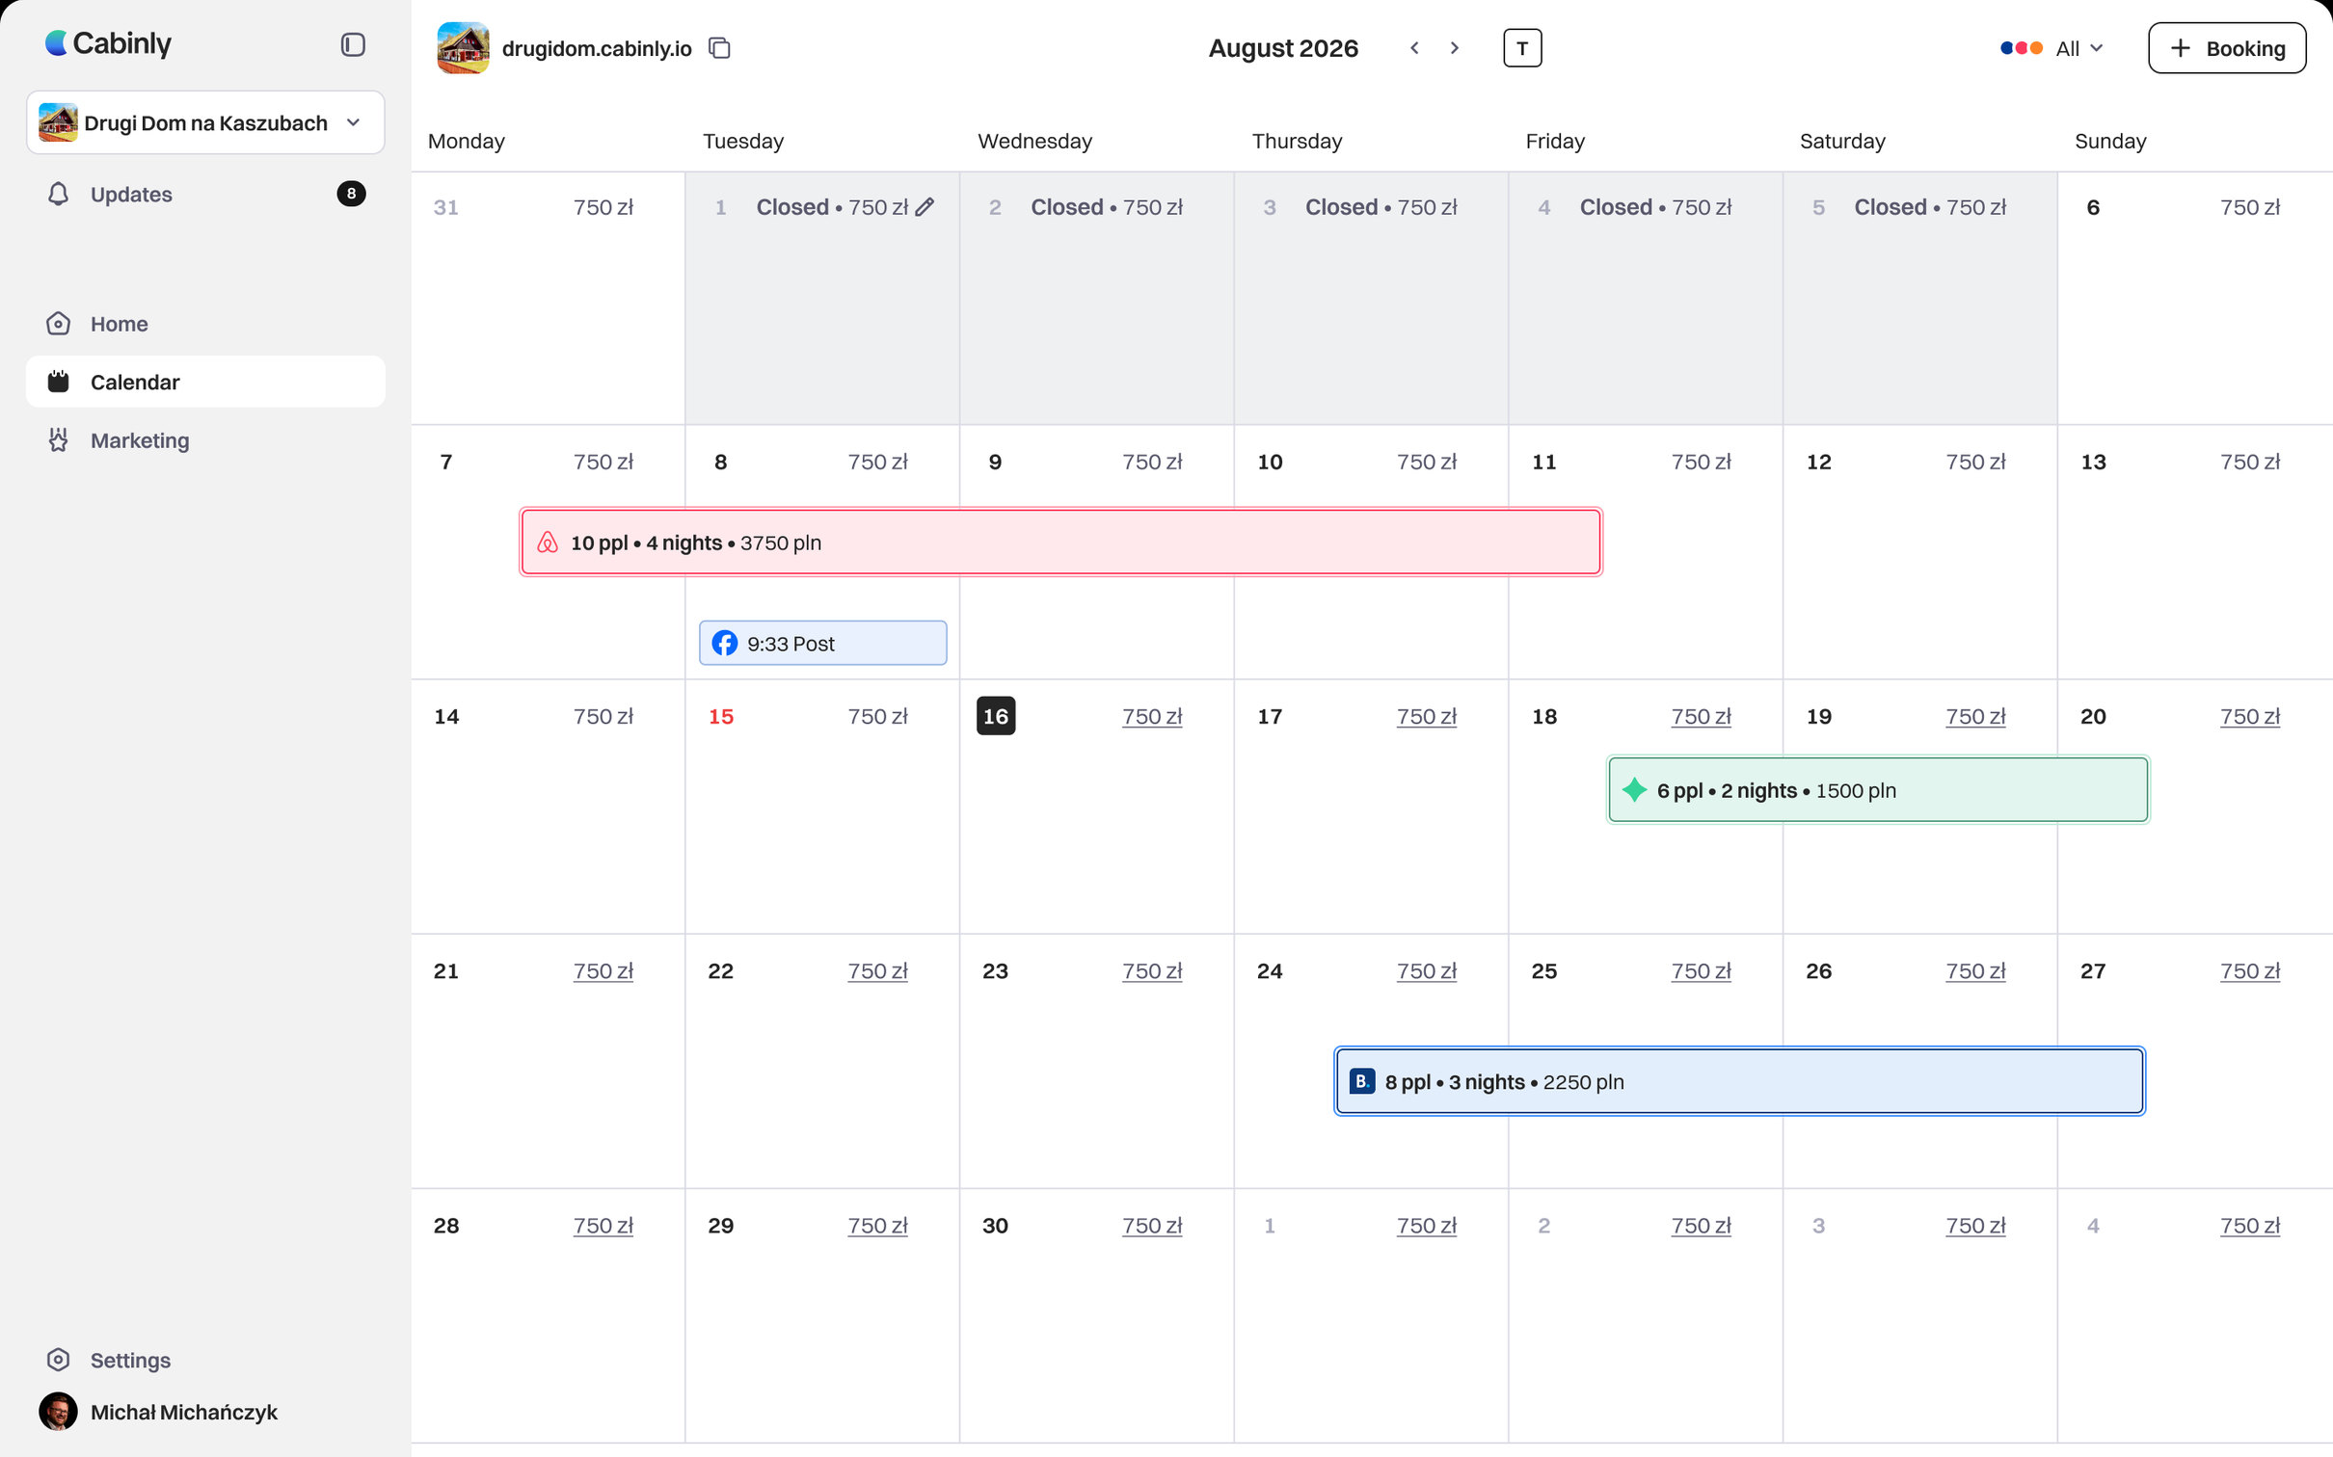The height and width of the screenshot is (1457, 2333).
Task: Click the Calendar icon in sidebar
Action: [59, 382]
